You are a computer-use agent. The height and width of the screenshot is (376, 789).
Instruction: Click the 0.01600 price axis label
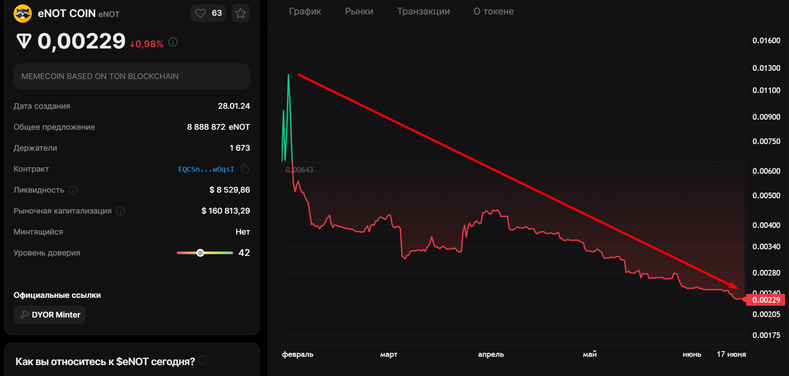click(766, 41)
